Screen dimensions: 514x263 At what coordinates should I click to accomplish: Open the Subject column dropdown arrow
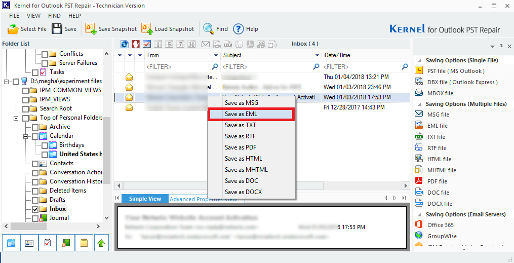[318, 55]
